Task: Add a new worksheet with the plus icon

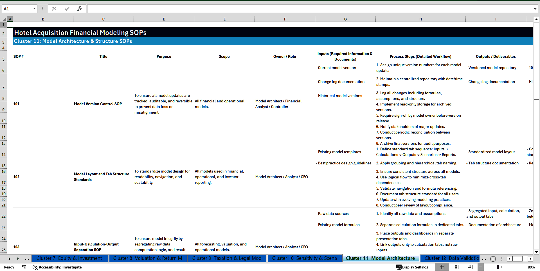Action: pos(493,259)
